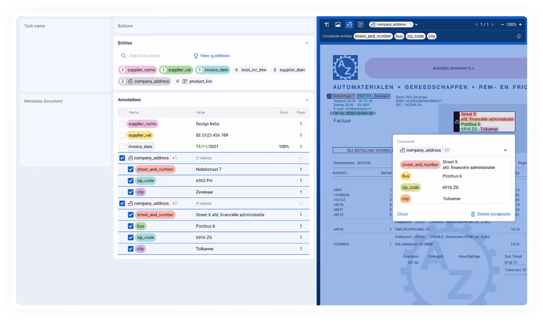This screenshot has height=321, width=543.
Task: Collapse the company_address #1 annotation group
Action: click(301, 158)
